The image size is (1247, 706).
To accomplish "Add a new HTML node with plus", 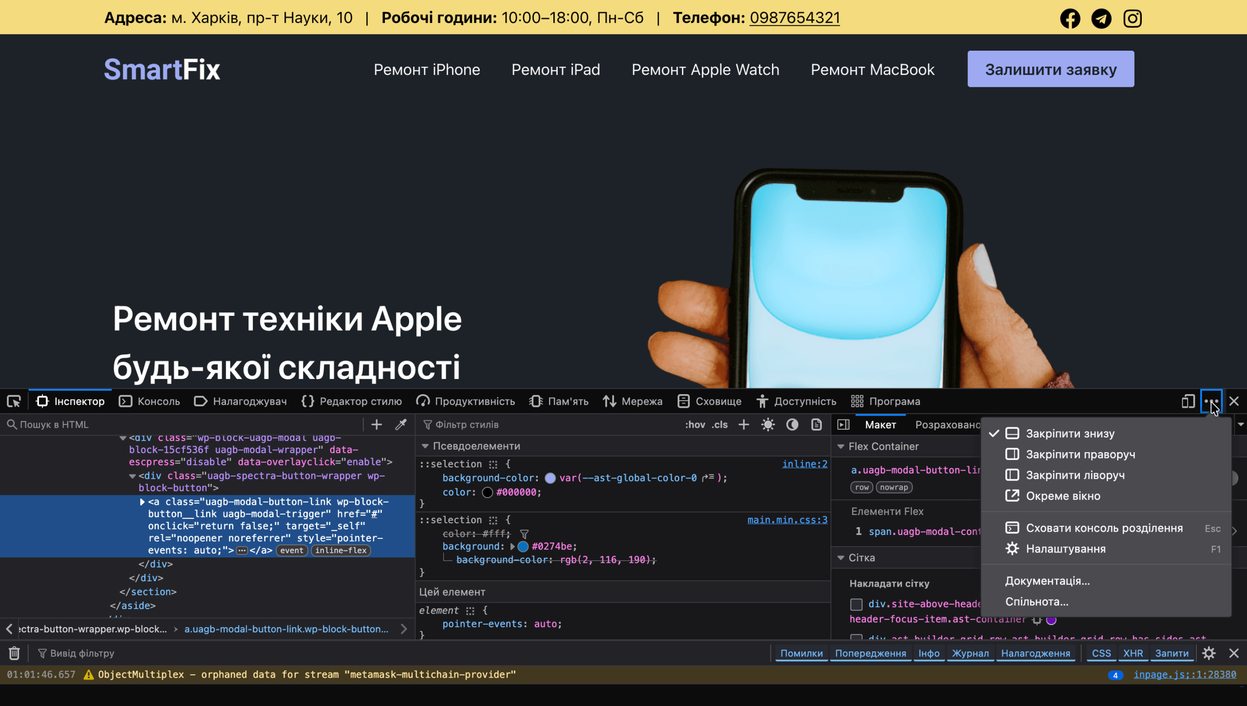I will coord(377,424).
